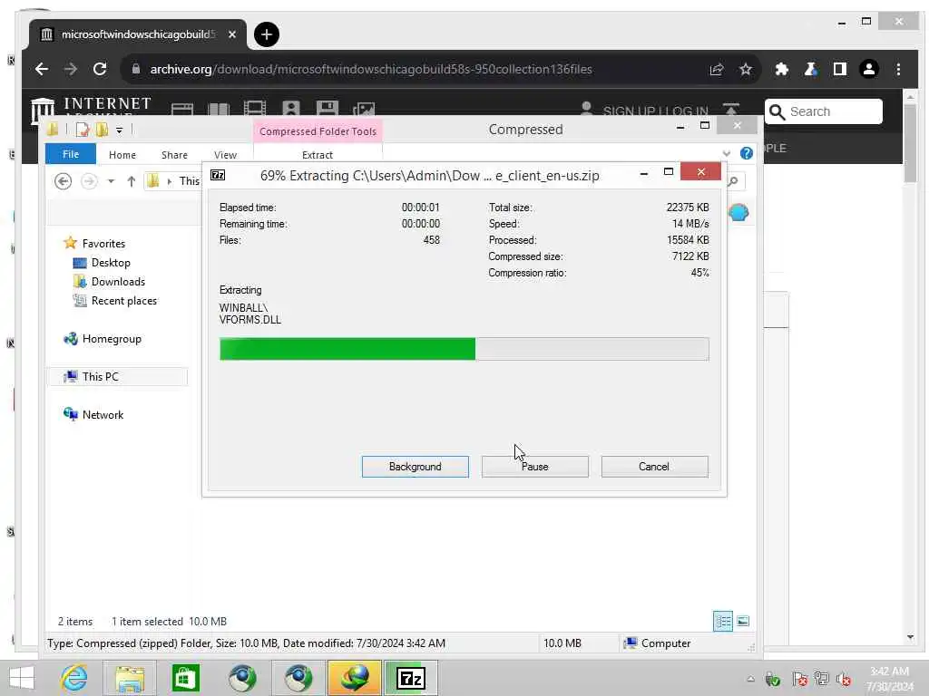Click SIGN UP | LOG IN link

(655, 111)
